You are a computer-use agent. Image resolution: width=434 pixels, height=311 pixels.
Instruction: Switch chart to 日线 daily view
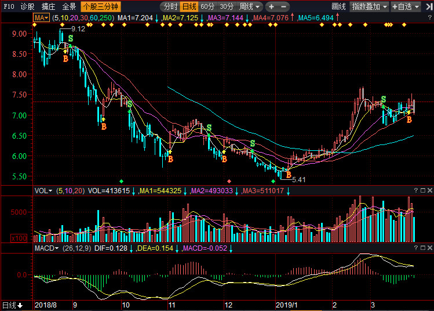pos(189,7)
